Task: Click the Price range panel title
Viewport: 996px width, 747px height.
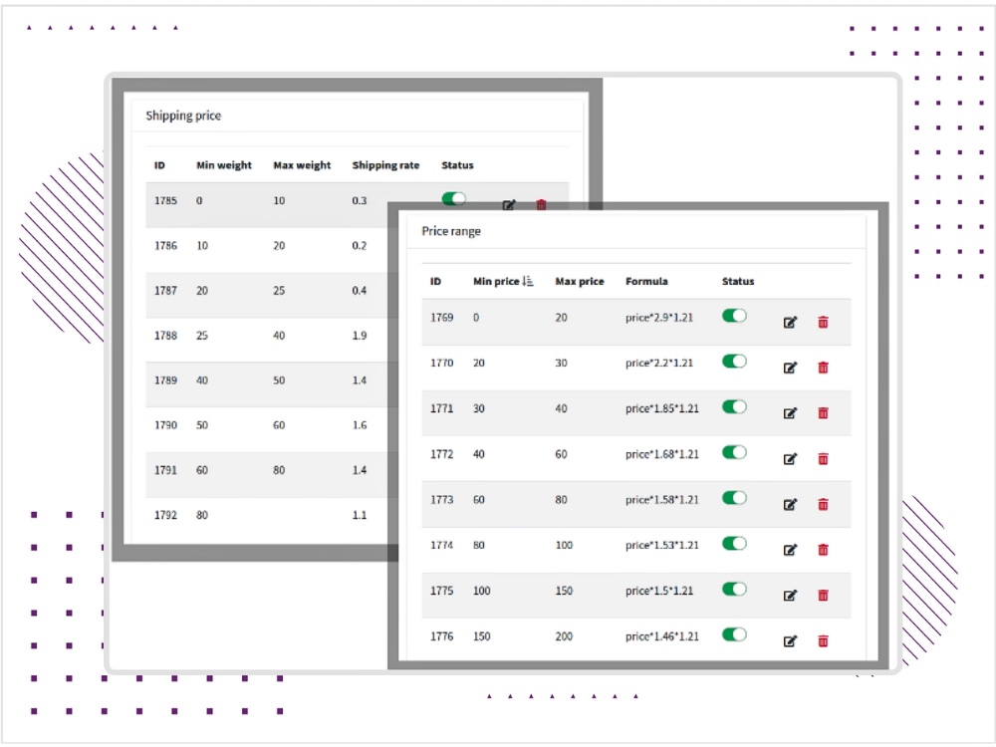Action: [451, 231]
